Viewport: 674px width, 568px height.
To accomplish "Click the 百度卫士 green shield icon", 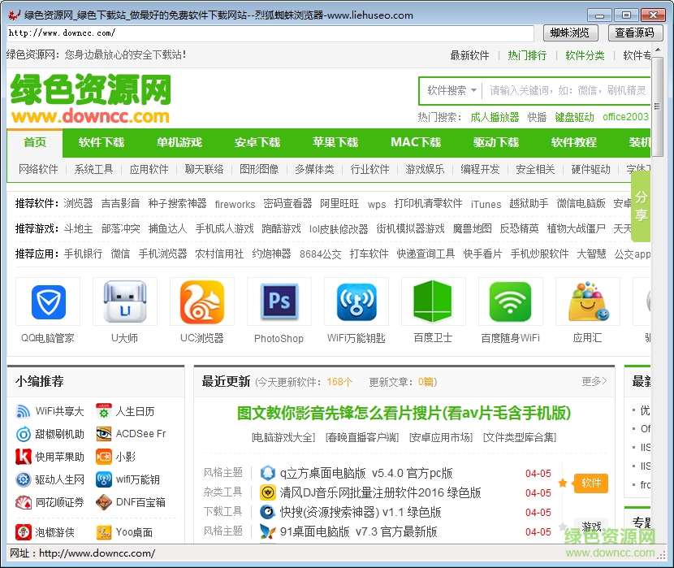I will point(433,301).
